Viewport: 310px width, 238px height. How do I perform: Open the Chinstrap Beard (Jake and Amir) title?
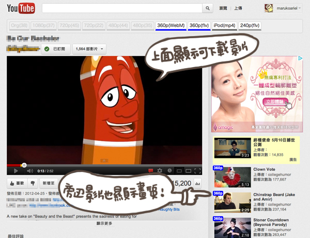click(x=274, y=197)
